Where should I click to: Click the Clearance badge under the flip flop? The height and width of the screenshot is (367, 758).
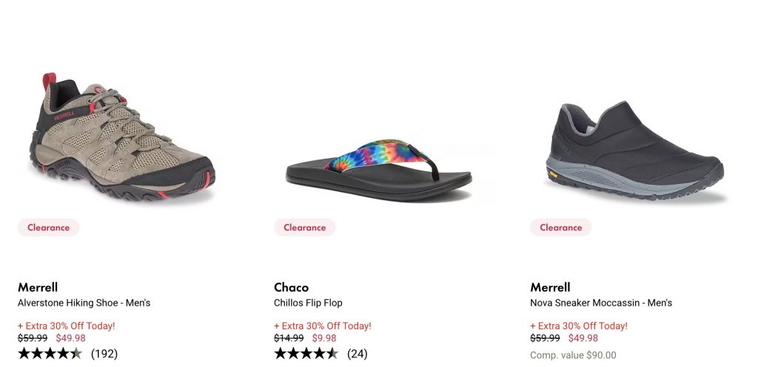[304, 227]
